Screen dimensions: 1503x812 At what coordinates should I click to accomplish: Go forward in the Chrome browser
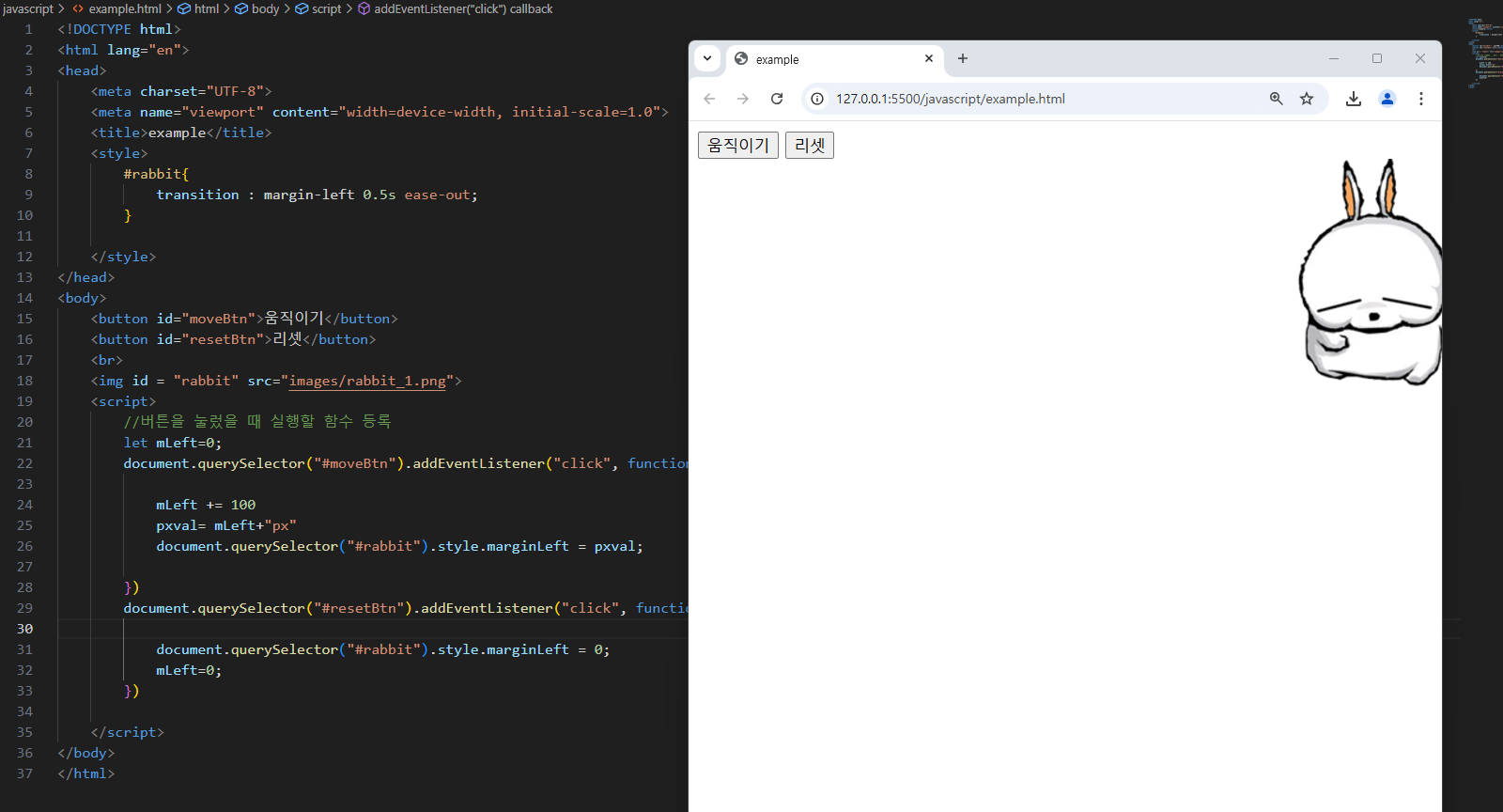(x=743, y=99)
